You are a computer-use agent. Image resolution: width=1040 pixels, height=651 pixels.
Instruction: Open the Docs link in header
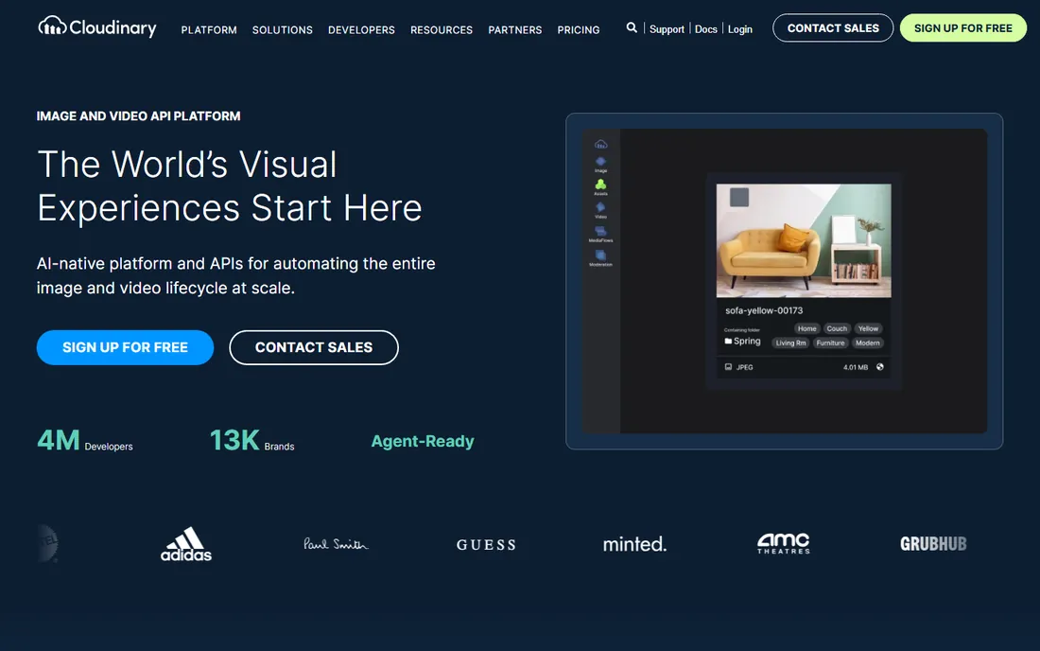pyautogui.click(x=705, y=29)
